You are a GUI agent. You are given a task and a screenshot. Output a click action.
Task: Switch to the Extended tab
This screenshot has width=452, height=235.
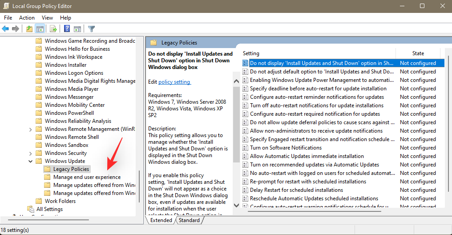(161, 220)
